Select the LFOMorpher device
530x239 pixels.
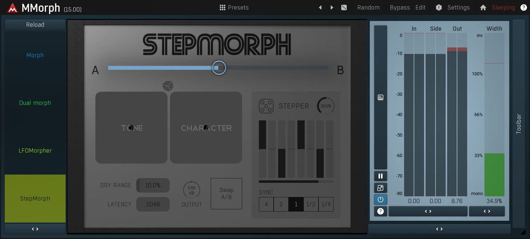[x=35, y=151]
